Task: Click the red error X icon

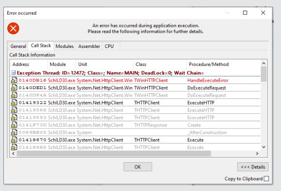Action: (x=13, y=28)
